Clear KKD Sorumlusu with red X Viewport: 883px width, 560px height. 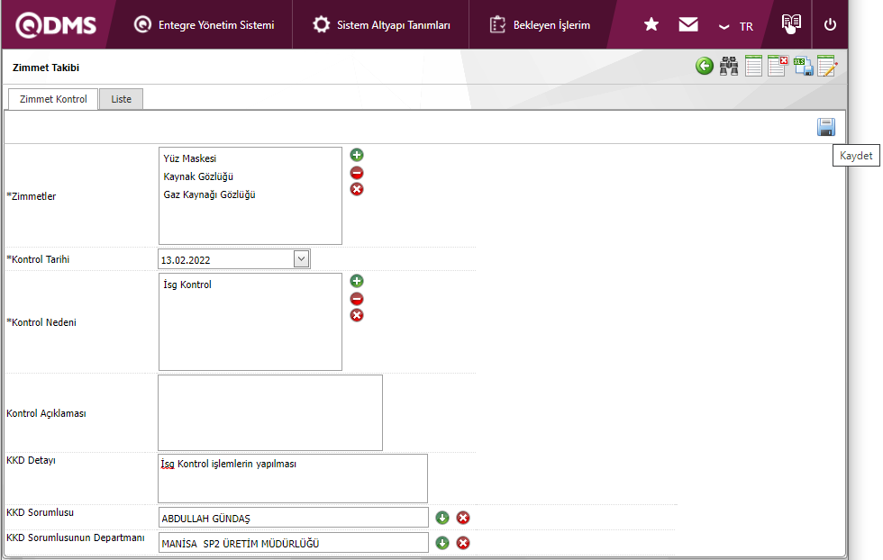[463, 518]
